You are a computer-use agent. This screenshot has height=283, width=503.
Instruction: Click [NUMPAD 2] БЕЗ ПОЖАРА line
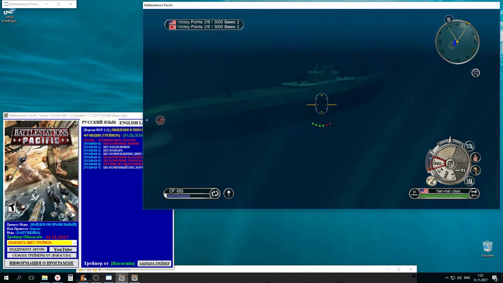(103, 151)
